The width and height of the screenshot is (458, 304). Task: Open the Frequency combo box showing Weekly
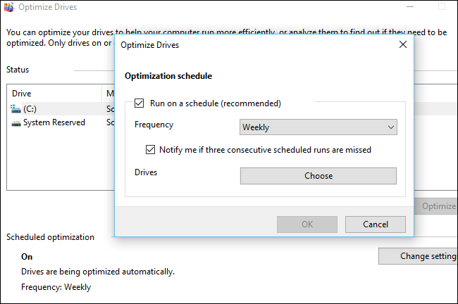tap(318, 127)
